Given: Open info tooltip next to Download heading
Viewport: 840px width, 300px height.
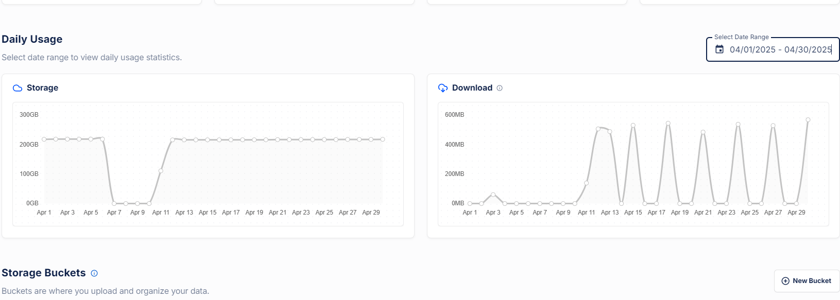Looking at the screenshot, I should (x=500, y=88).
